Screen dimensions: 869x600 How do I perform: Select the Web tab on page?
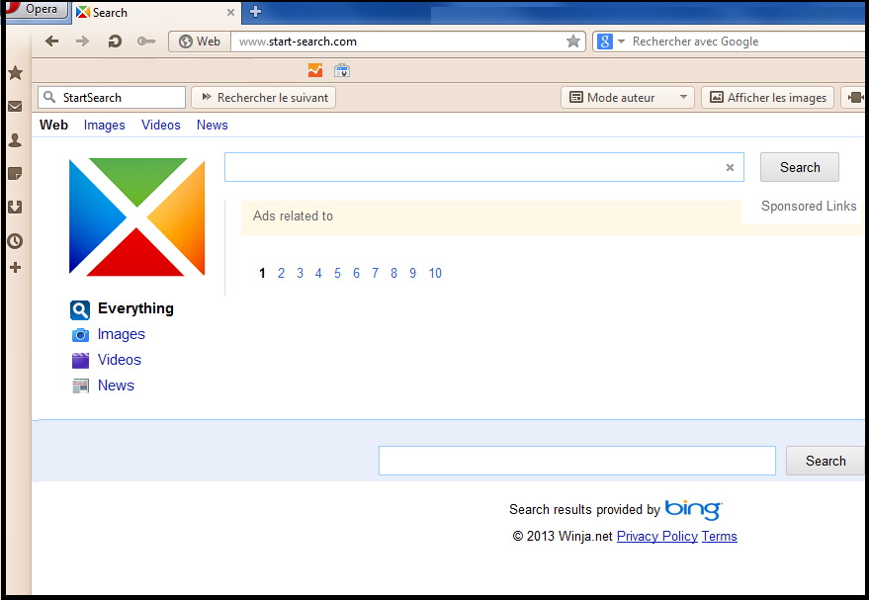(53, 125)
